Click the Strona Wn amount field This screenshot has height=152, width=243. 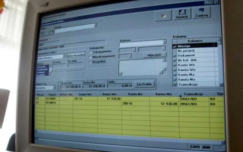pos(70,87)
